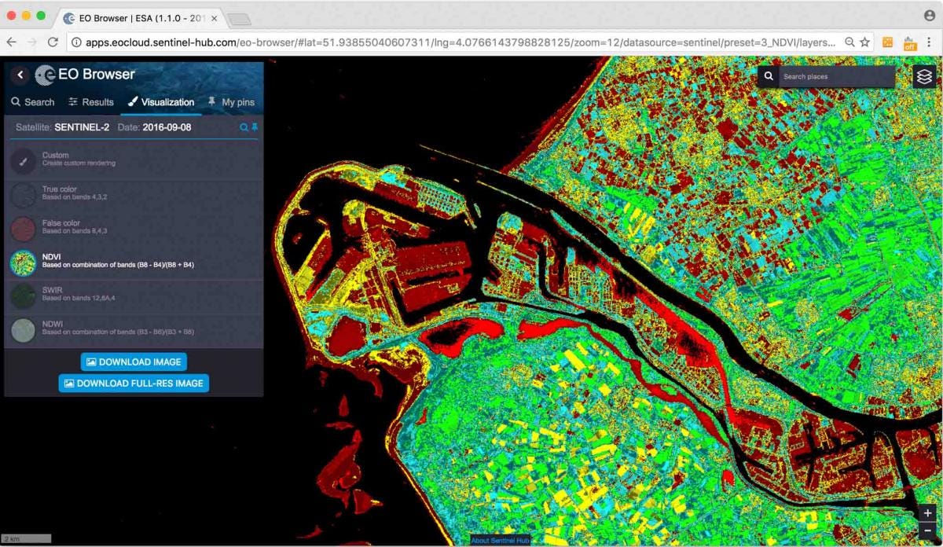The height and width of the screenshot is (547, 943).
Task: Switch to the Results tab
Action: (91, 101)
